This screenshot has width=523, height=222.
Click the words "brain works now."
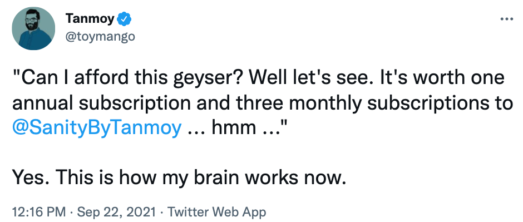pos(269,178)
